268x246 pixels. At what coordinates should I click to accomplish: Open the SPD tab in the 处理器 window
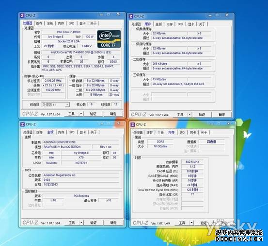click(x=72, y=23)
